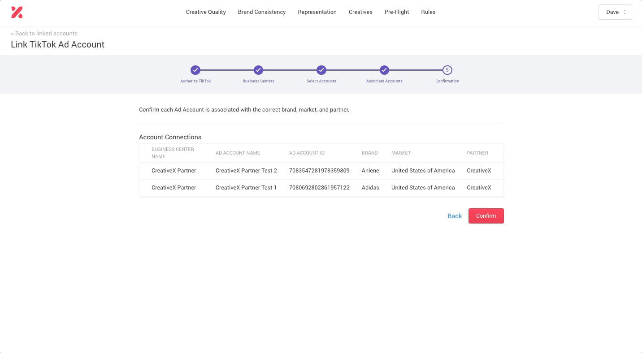Screen dimensions: 642x353
Task: Open the Creative Quality menu
Action: (206, 12)
